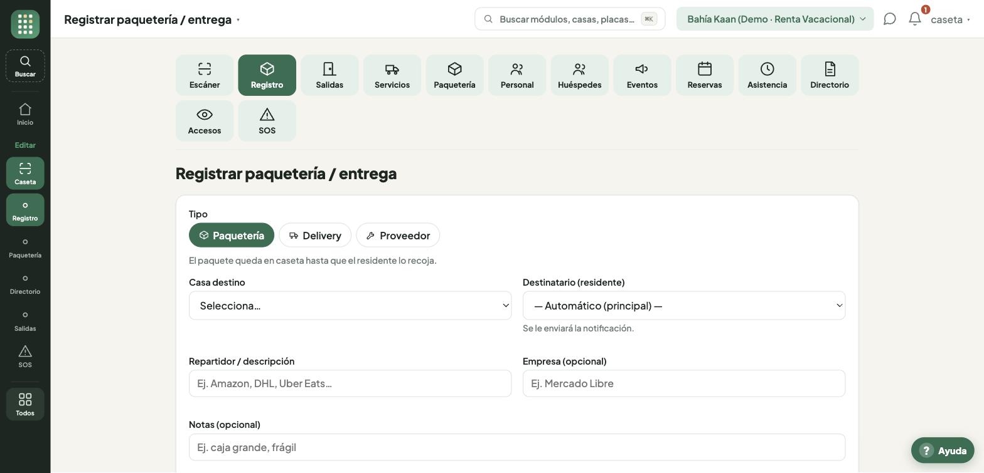
Task: Click the 'Registrar paquetería / entrega' page heading
Action: point(286,174)
